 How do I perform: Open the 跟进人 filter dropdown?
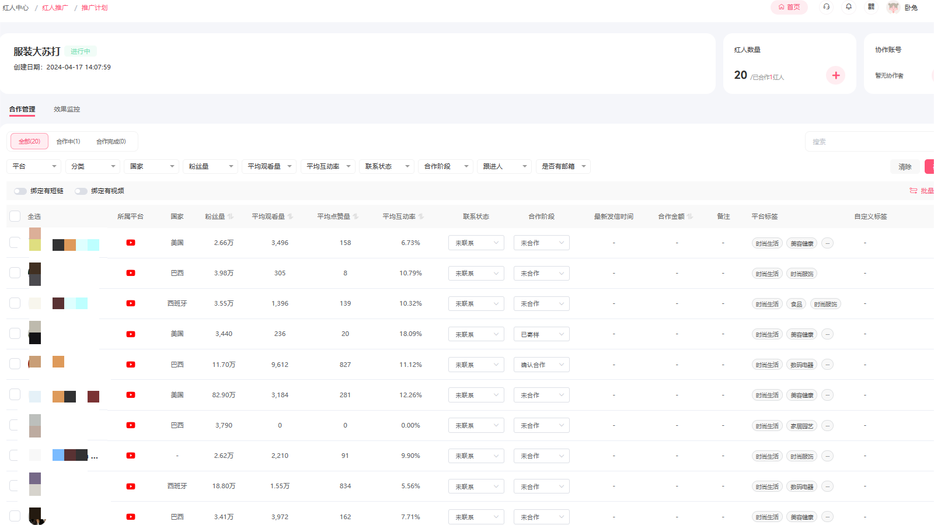pyautogui.click(x=504, y=166)
